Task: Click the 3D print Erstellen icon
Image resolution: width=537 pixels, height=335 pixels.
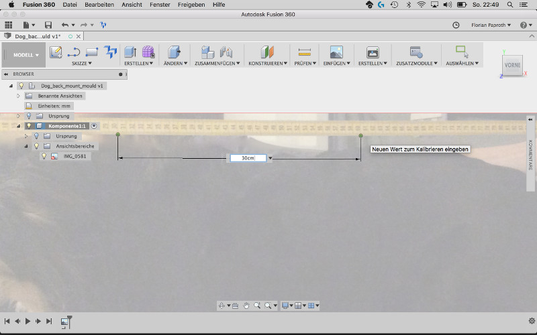Action: click(373, 52)
